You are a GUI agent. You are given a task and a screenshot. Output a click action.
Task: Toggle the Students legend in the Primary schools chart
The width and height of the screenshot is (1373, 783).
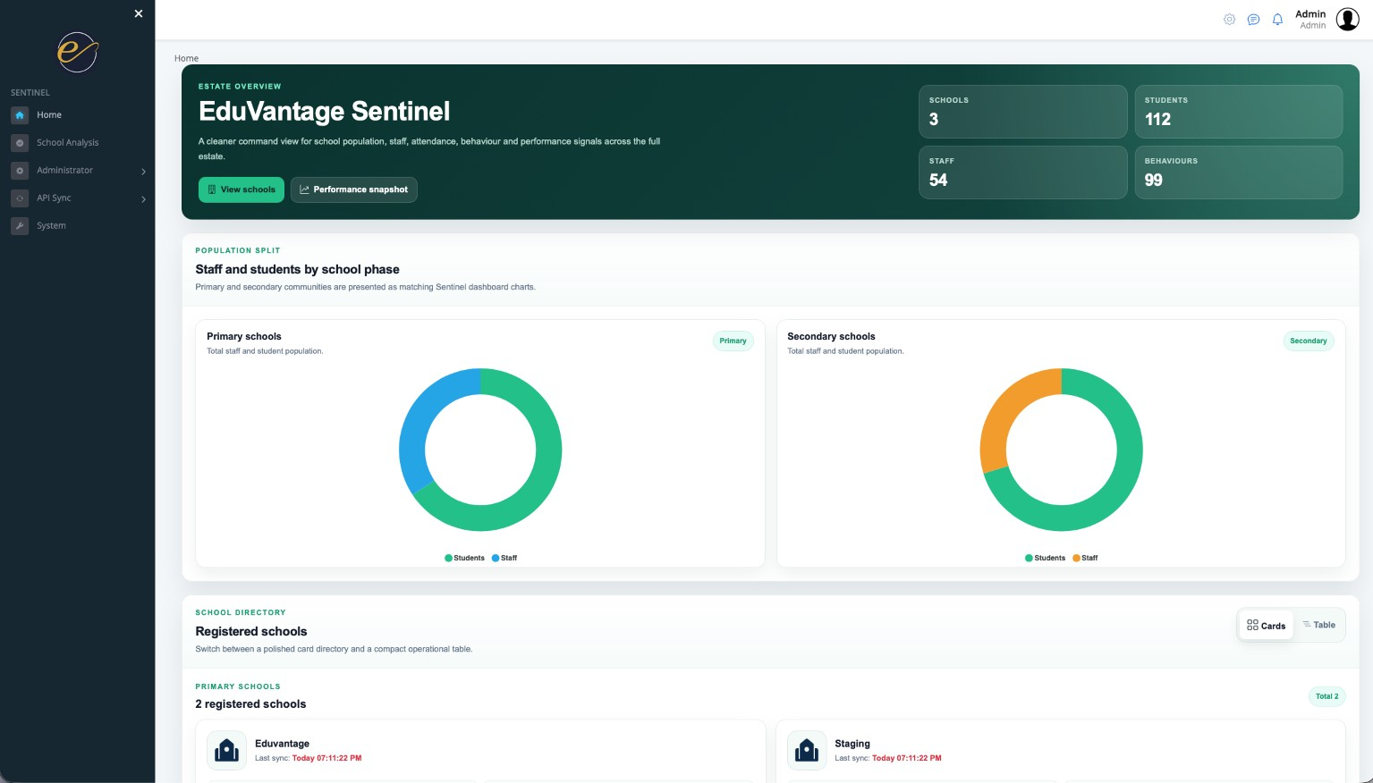464,558
